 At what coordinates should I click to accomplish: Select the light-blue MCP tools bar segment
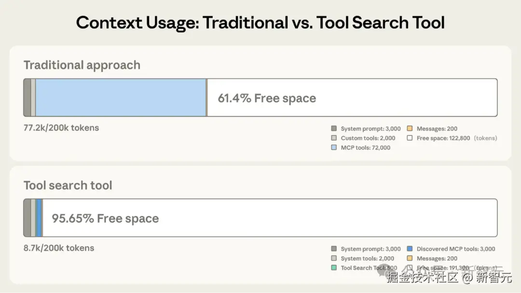(121, 98)
